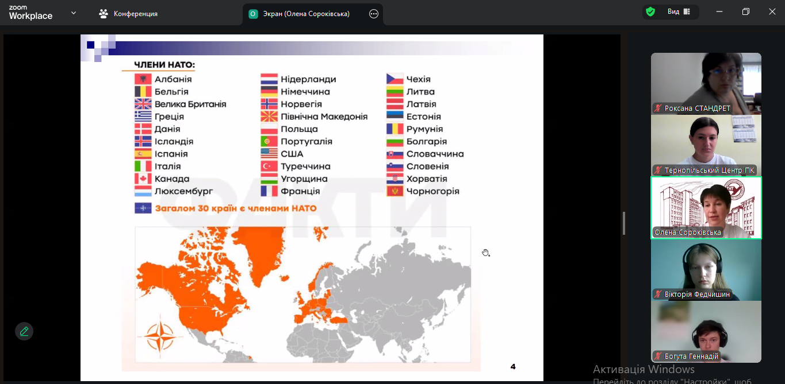785x384 pixels.
Task: Click the layout grid icon beside Вид
Action: coord(687,12)
